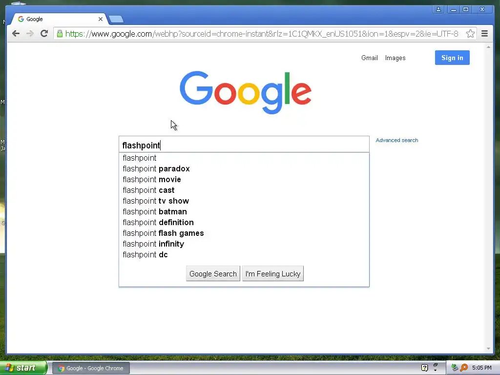Choose 'flashpoint paradox' suggestion
The image size is (500, 375).
pyautogui.click(x=244, y=168)
